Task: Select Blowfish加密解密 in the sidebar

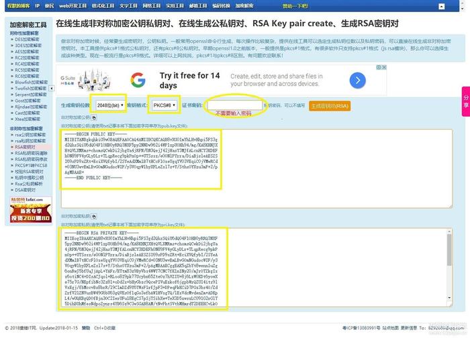Action: tap(31, 82)
